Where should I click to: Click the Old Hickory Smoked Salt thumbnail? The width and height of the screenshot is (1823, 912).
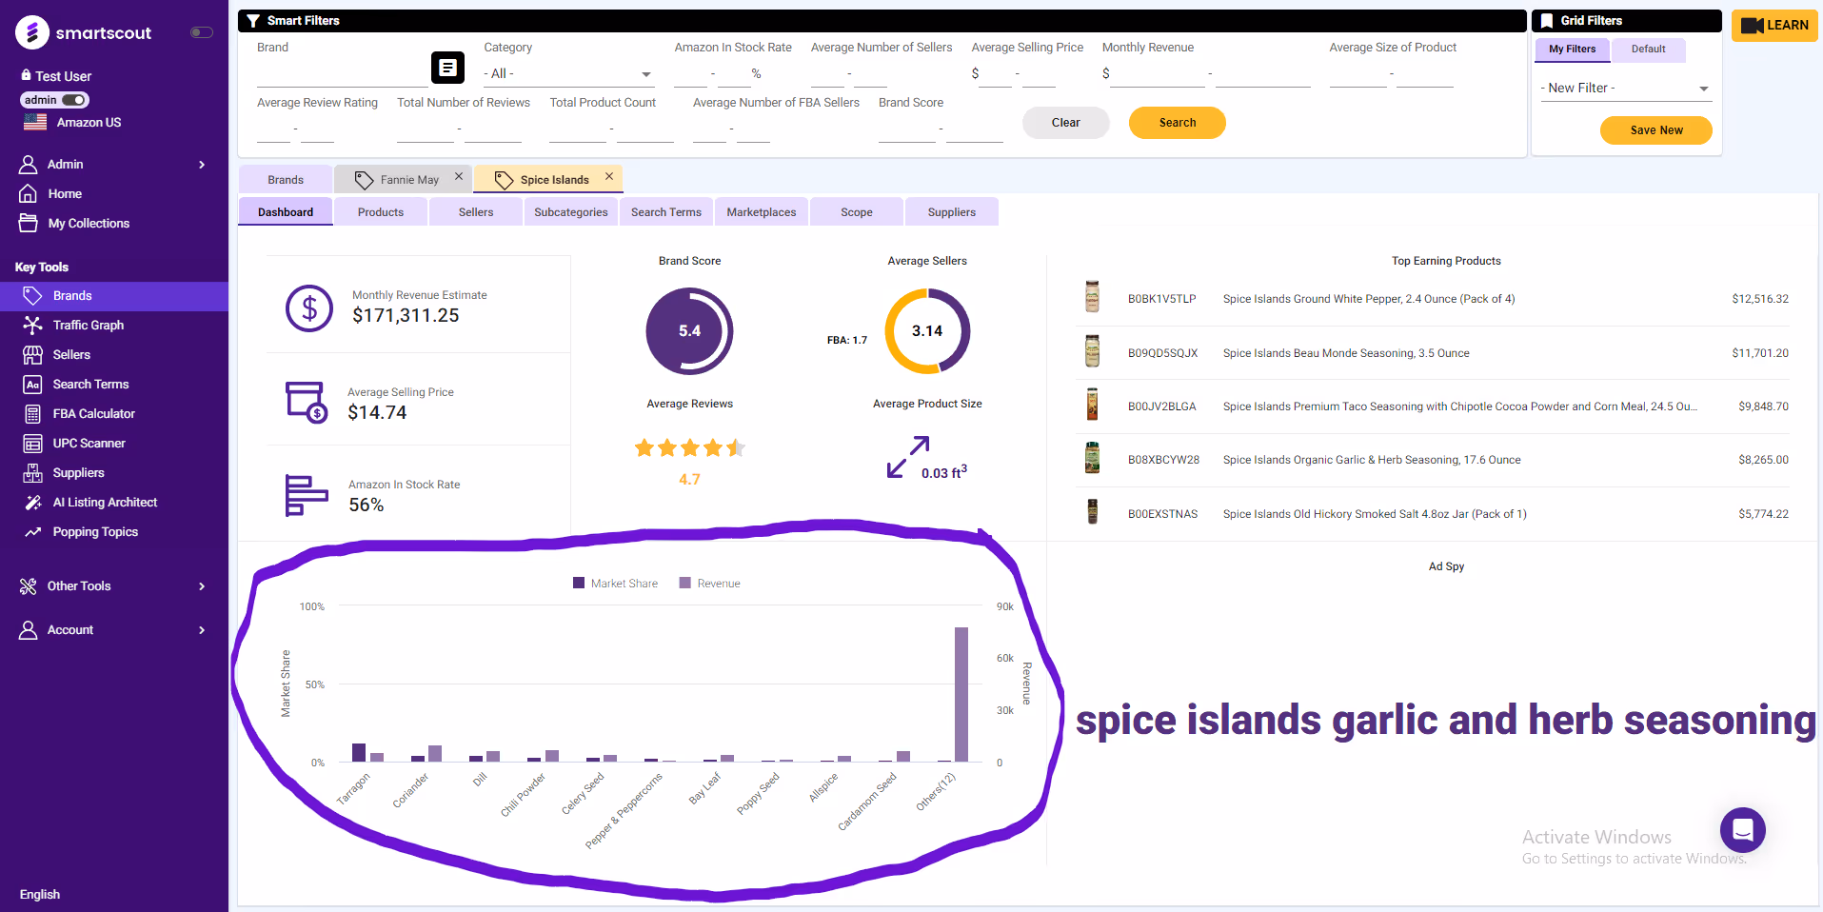coord(1093,511)
